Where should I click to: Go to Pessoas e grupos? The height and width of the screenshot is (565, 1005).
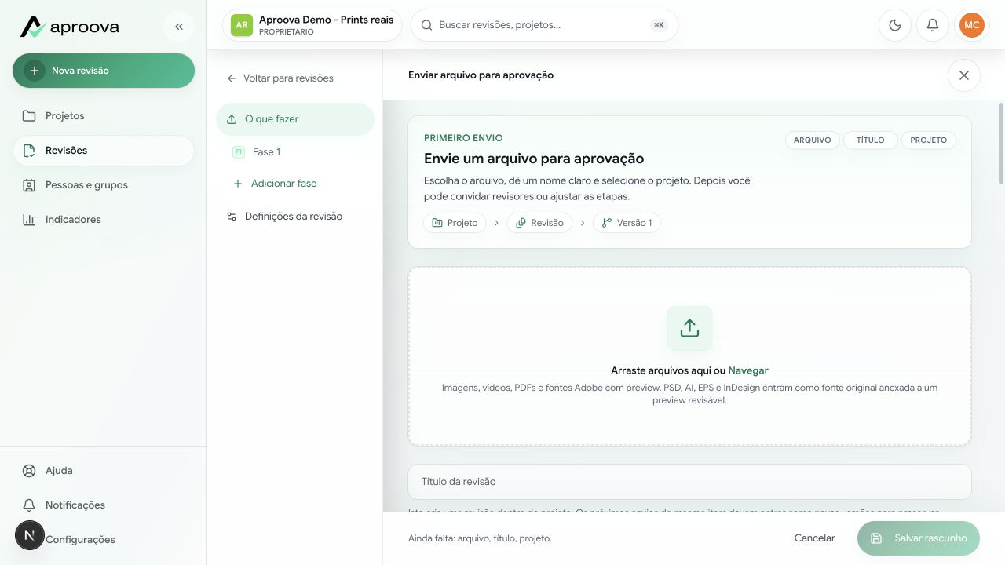click(x=104, y=185)
